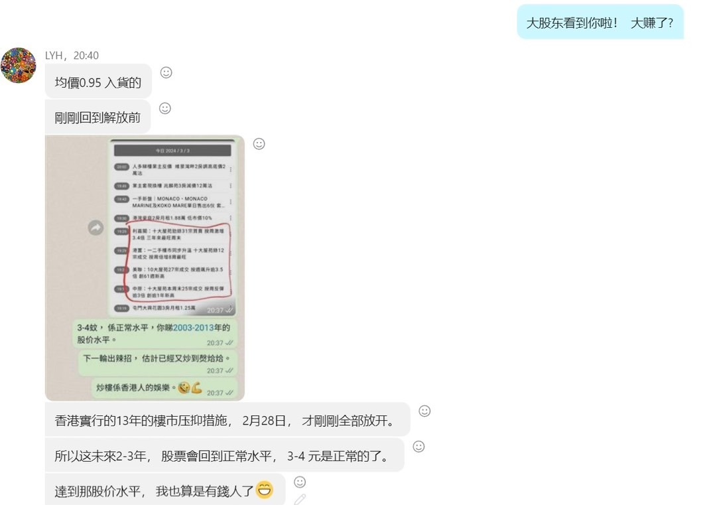Click the forward arrow on shared image
Image resolution: width=707 pixels, height=505 pixels.
(x=96, y=228)
